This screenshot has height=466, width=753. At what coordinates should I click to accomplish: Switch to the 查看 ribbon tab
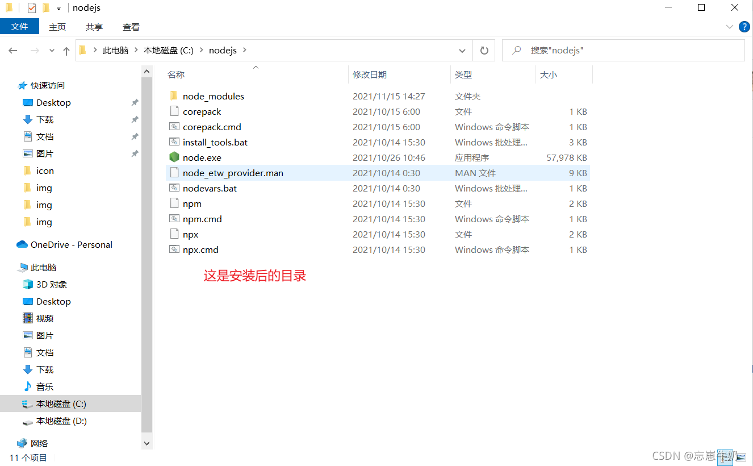[x=131, y=27]
